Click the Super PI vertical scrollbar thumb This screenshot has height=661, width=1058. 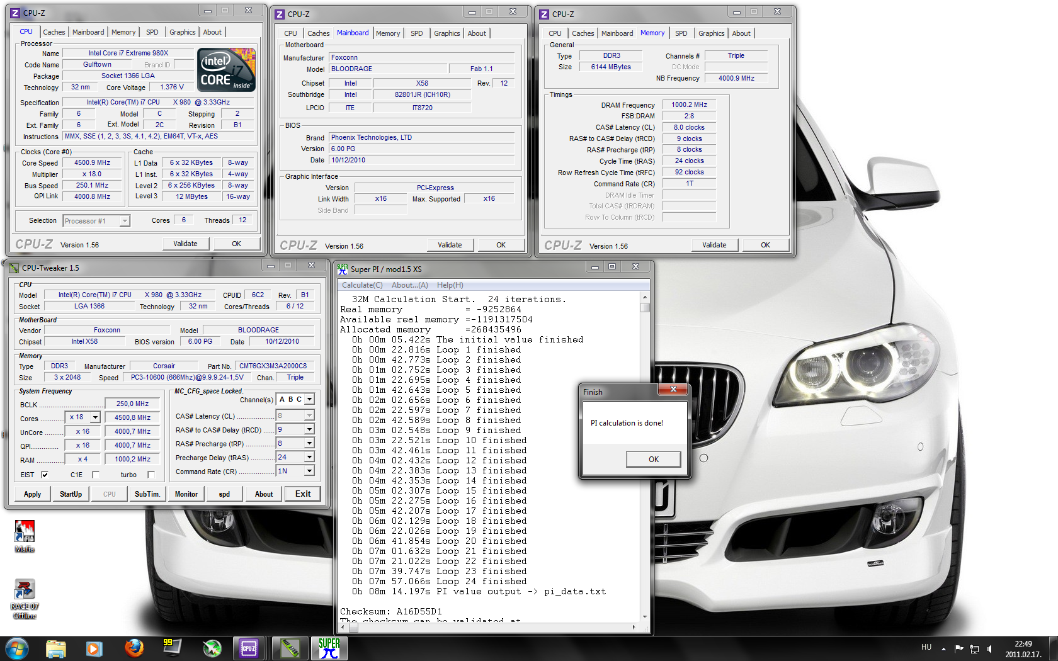(x=644, y=308)
